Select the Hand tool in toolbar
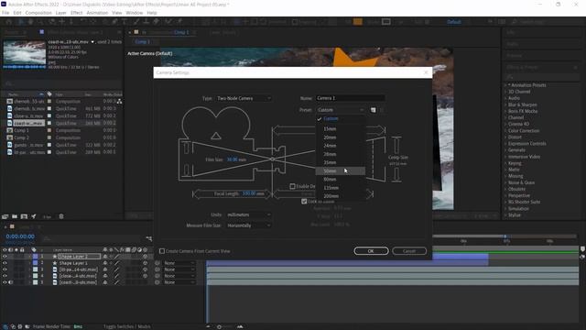 (x=30, y=22)
